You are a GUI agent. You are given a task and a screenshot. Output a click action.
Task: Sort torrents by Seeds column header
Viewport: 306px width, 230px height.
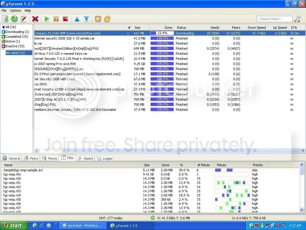(x=212, y=28)
